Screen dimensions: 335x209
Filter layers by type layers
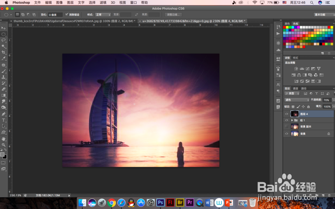pos(317,93)
